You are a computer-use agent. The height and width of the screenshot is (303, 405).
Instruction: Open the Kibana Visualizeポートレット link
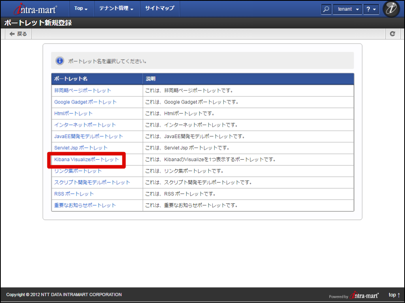coord(87,160)
